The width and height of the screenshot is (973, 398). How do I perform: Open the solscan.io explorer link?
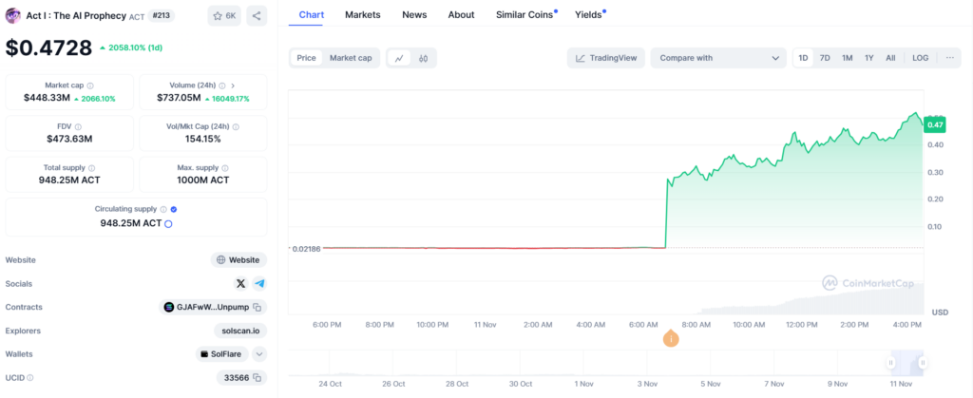(x=240, y=331)
